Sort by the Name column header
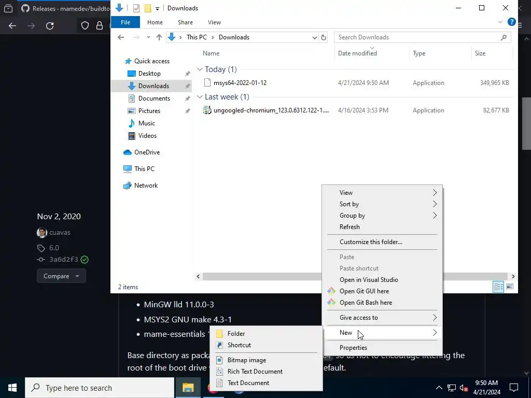This screenshot has width=531, height=398. click(x=211, y=53)
